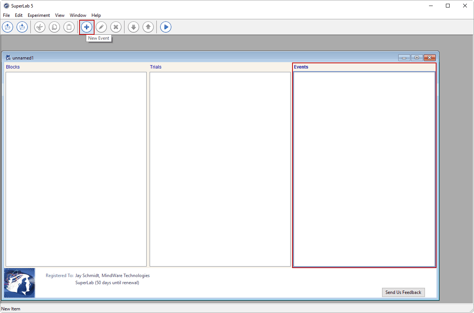Click the Blocks column heading

13,67
